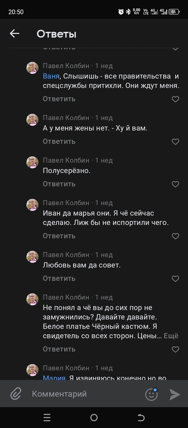Tap the Ваня mention link
The image size is (188, 428).
point(51,76)
